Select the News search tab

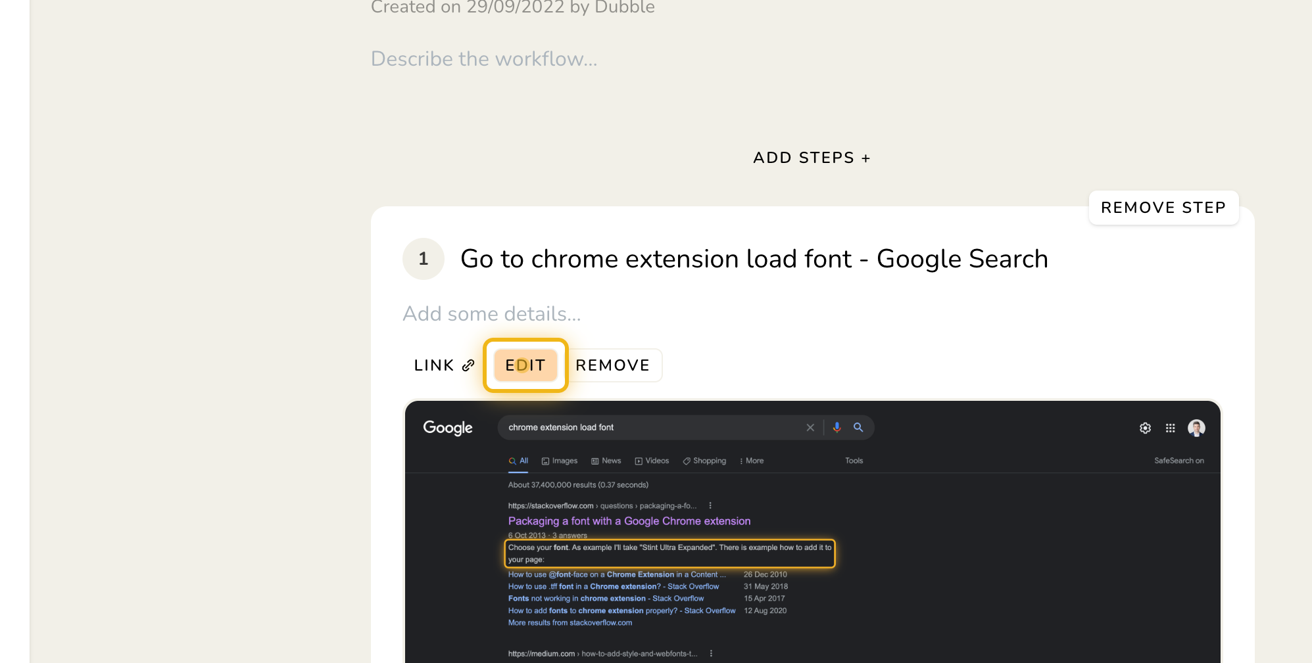click(606, 461)
